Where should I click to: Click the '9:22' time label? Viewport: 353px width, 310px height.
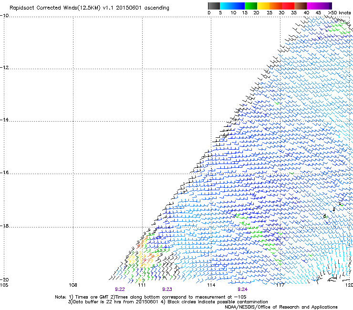click(120, 289)
